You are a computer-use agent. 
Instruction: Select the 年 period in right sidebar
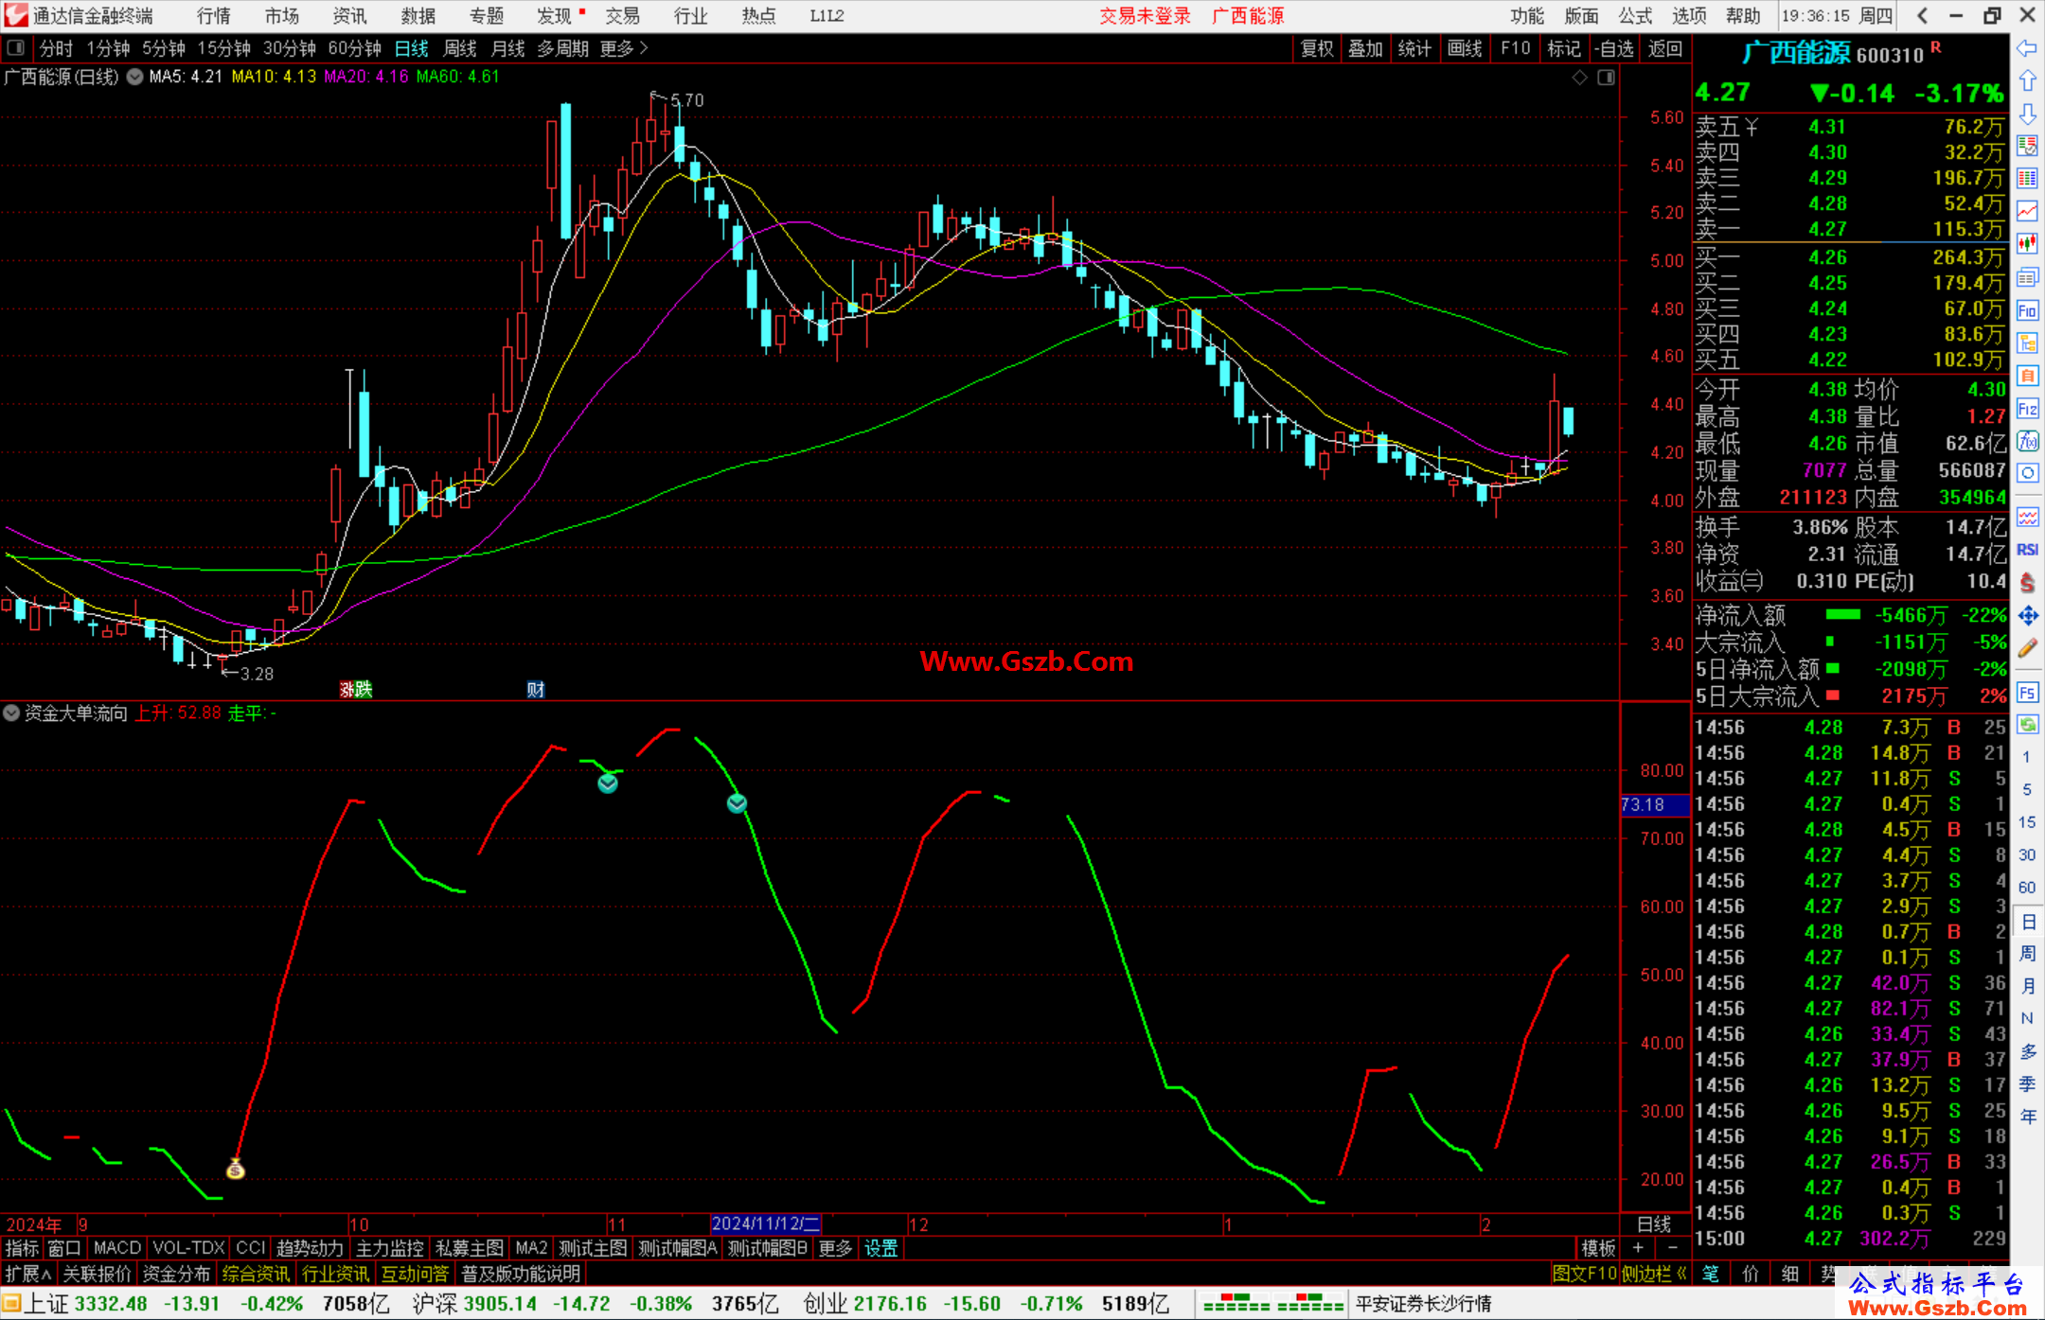2027,1117
